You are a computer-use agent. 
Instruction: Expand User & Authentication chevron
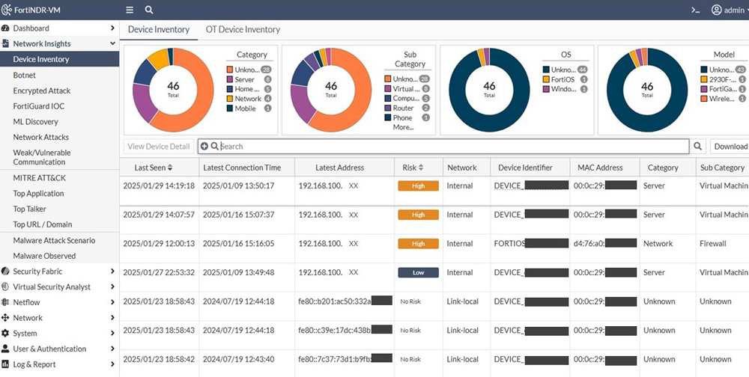pyautogui.click(x=112, y=349)
